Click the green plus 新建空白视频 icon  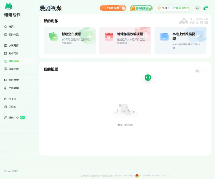point(53,37)
